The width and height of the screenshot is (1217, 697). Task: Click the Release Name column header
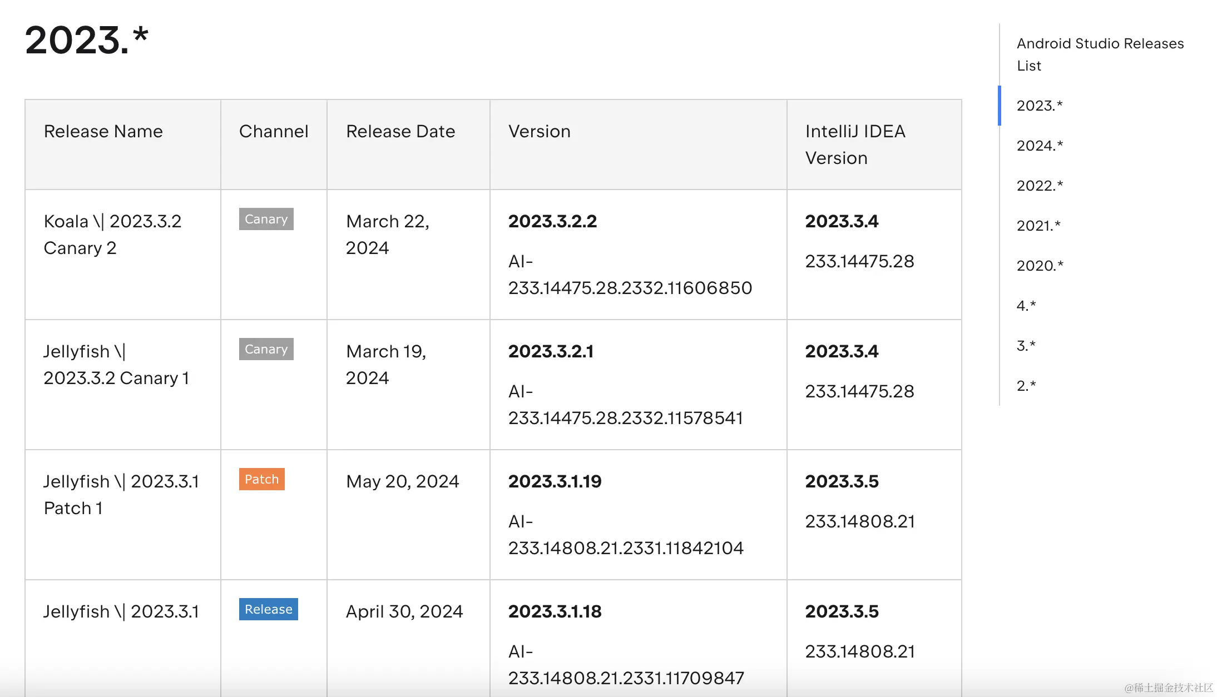click(103, 131)
